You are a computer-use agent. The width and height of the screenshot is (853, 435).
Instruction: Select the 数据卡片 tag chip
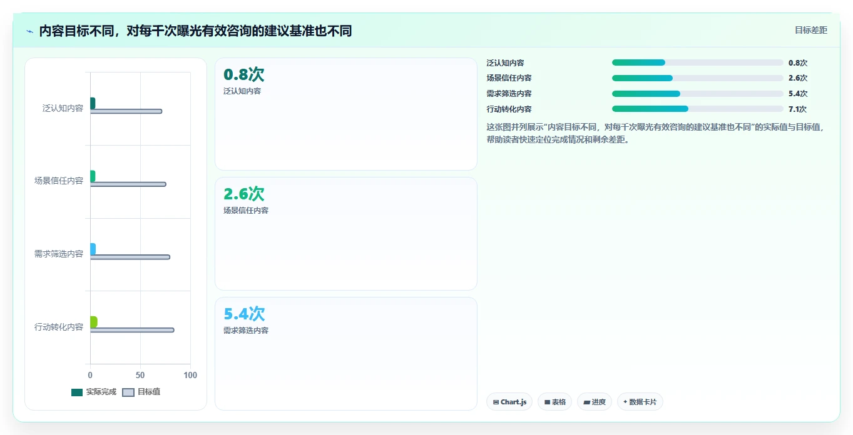pos(640,402)
